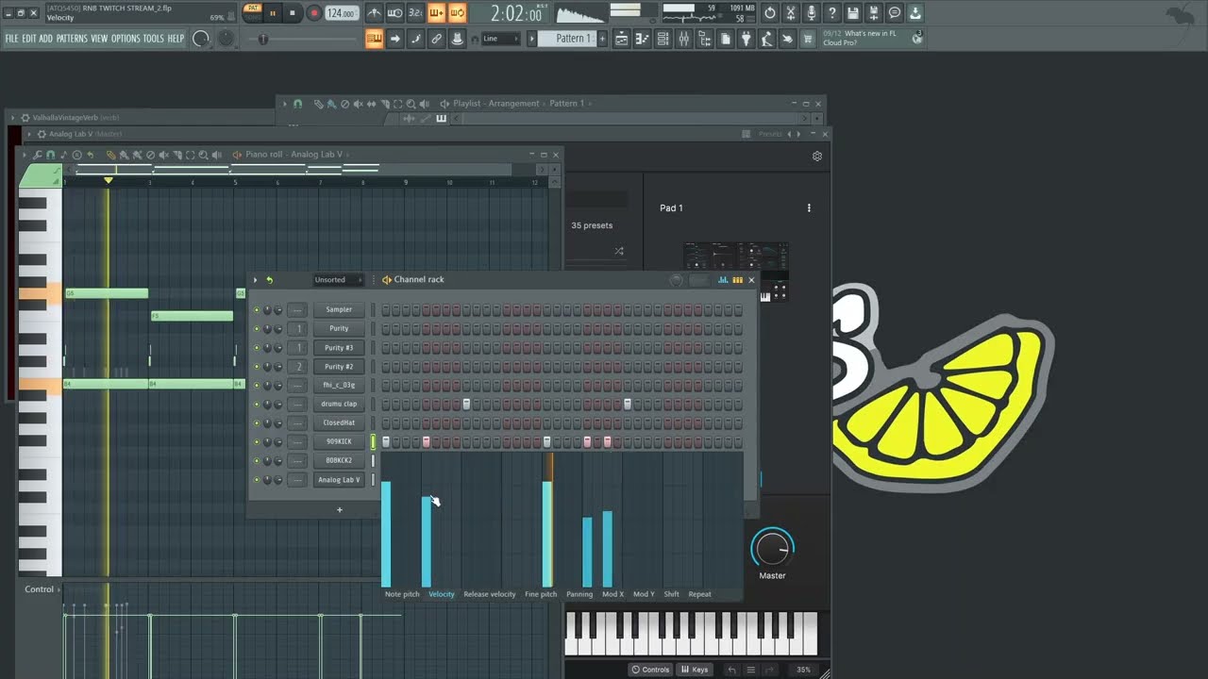The image size is (1208, 679).
Task: Toggle the countdown before recording icon
Action: click(x=416, y=13)
